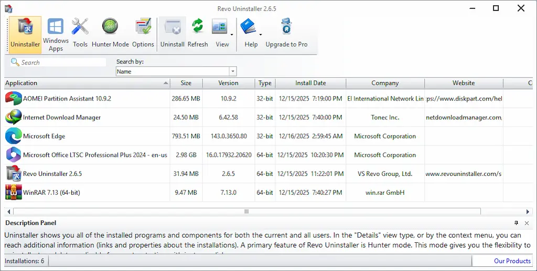Open the Search by Name combo box
The height and width of the screenshot is (271, 537).
[x=176, y=72]
